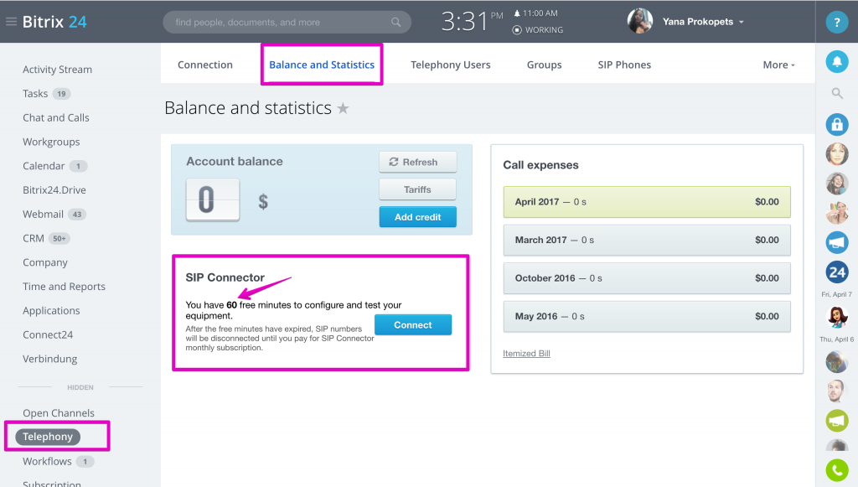The width and height of the screenshot is (858, 487).
Task: Open the Tariffs button
Action: pyautogui.click(x=417, y=189)
